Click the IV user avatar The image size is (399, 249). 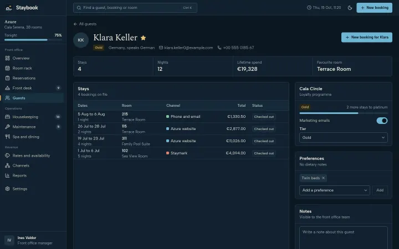tap(9, 240)
